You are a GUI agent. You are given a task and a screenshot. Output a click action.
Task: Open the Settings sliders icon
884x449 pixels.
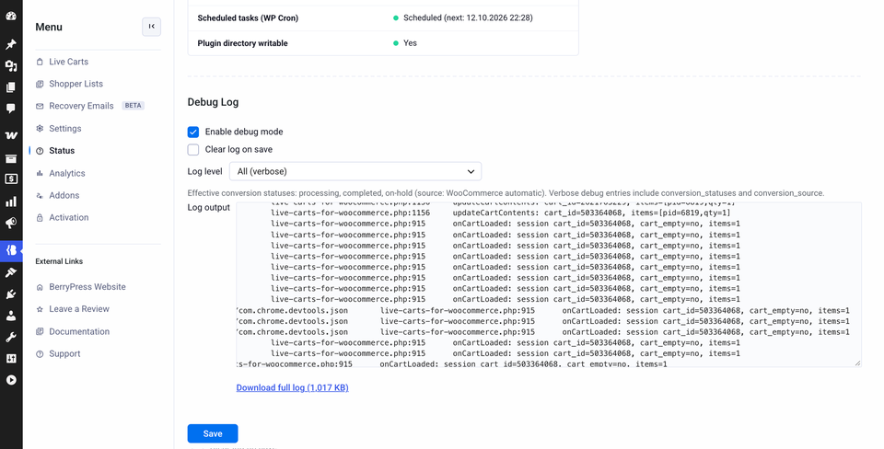coord(11,358)
